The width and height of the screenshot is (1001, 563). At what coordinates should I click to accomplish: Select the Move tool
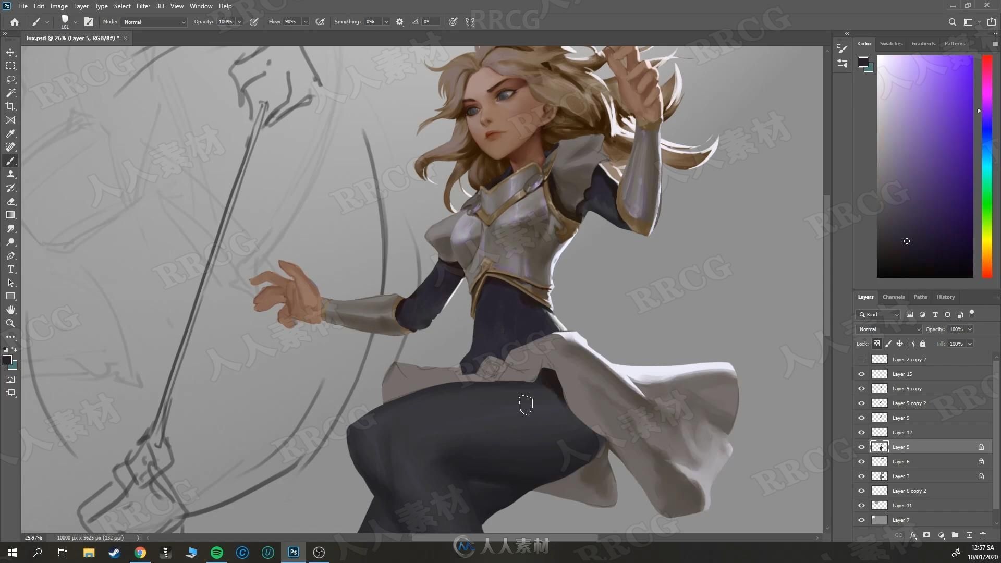pos(10,52)
